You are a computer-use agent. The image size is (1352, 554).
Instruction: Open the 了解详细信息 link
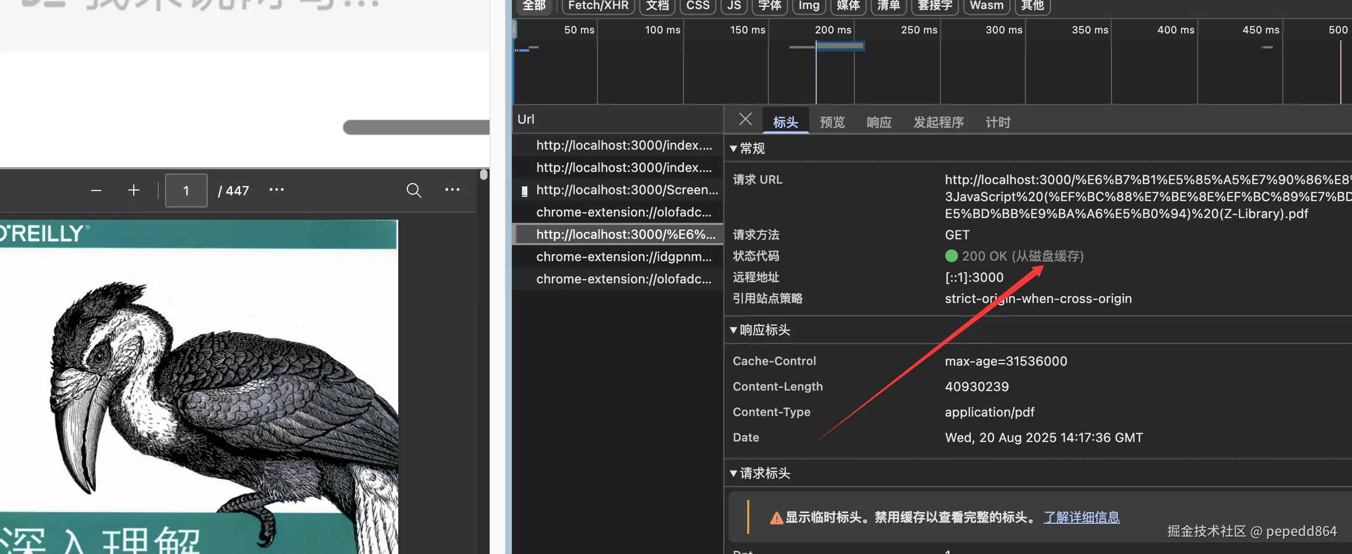(x=1082, y=517)
